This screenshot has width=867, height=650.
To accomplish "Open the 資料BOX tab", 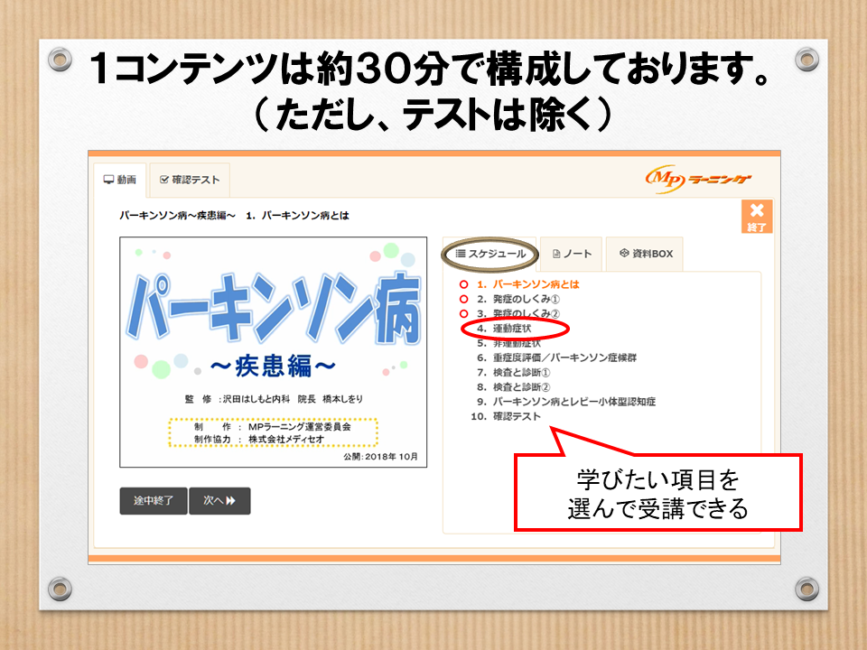I will click(646, 255).
